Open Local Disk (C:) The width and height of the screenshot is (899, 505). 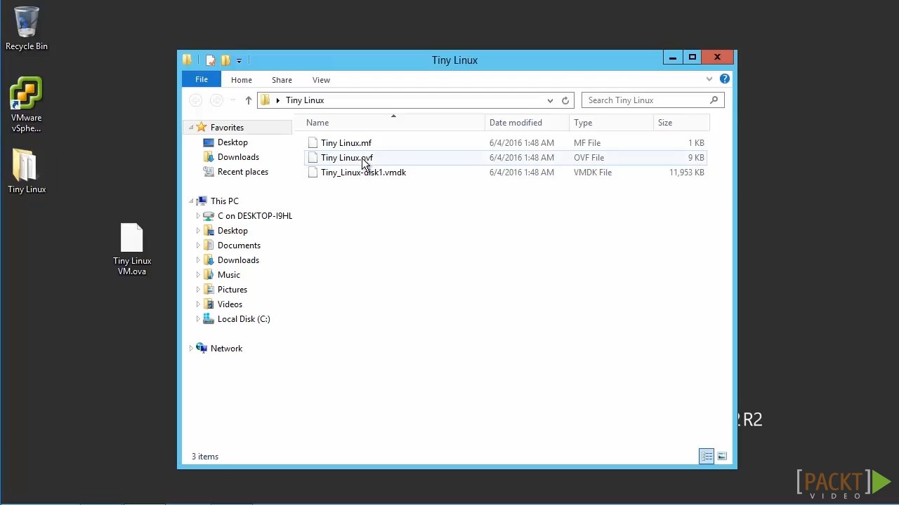coord(244,319)
